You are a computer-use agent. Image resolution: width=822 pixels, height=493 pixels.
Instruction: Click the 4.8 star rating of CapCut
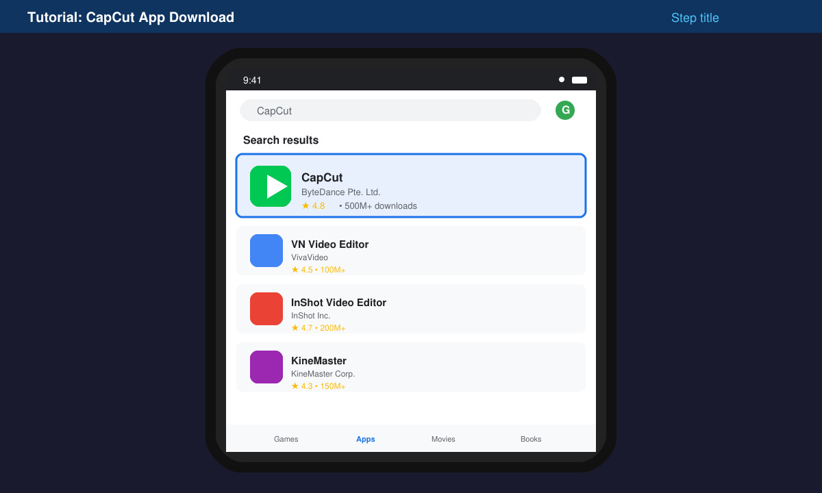(x=313, y=205)
